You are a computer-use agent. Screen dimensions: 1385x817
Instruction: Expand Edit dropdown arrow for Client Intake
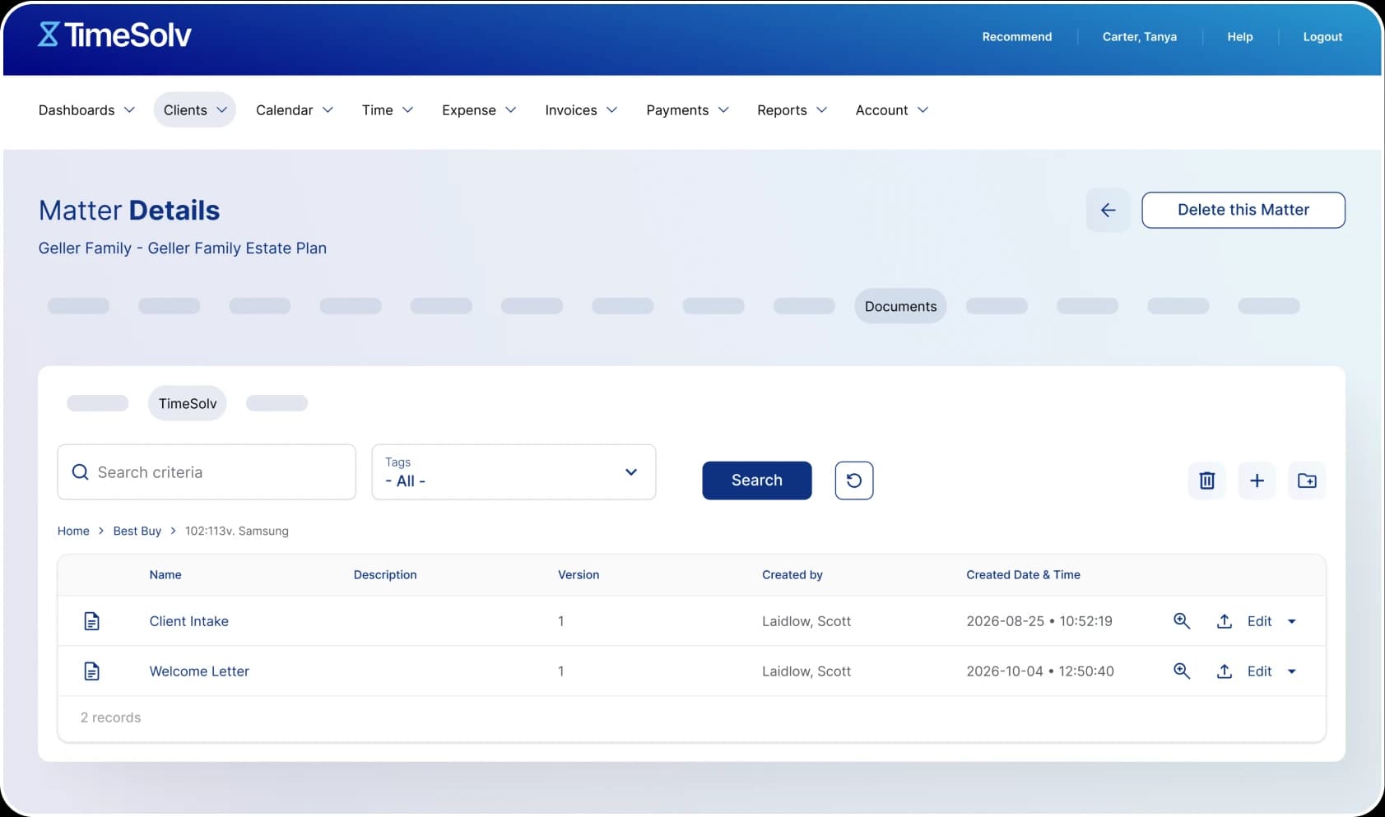click(x=1291, y=621)
